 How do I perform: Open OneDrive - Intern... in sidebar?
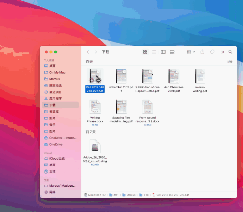(x=60, y=138)
